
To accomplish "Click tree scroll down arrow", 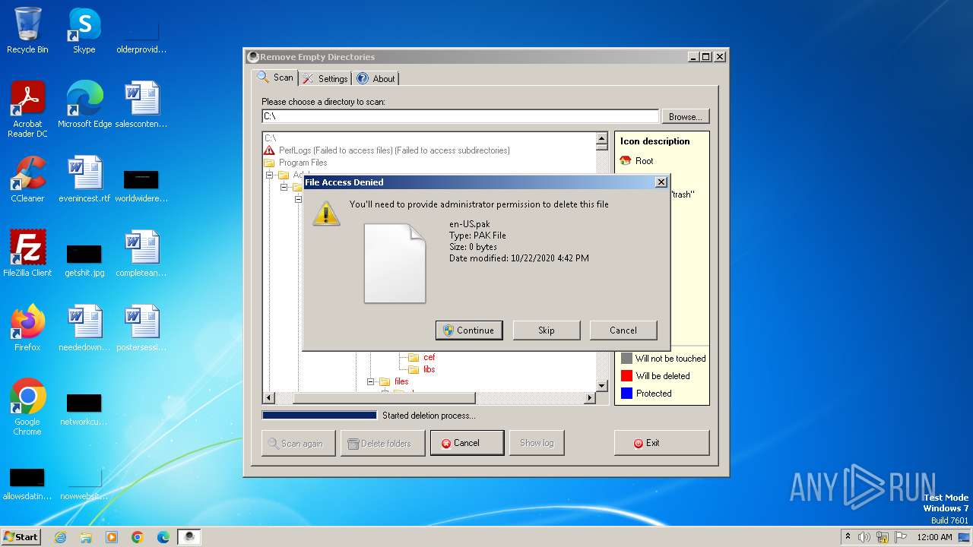I will point(602,385).
